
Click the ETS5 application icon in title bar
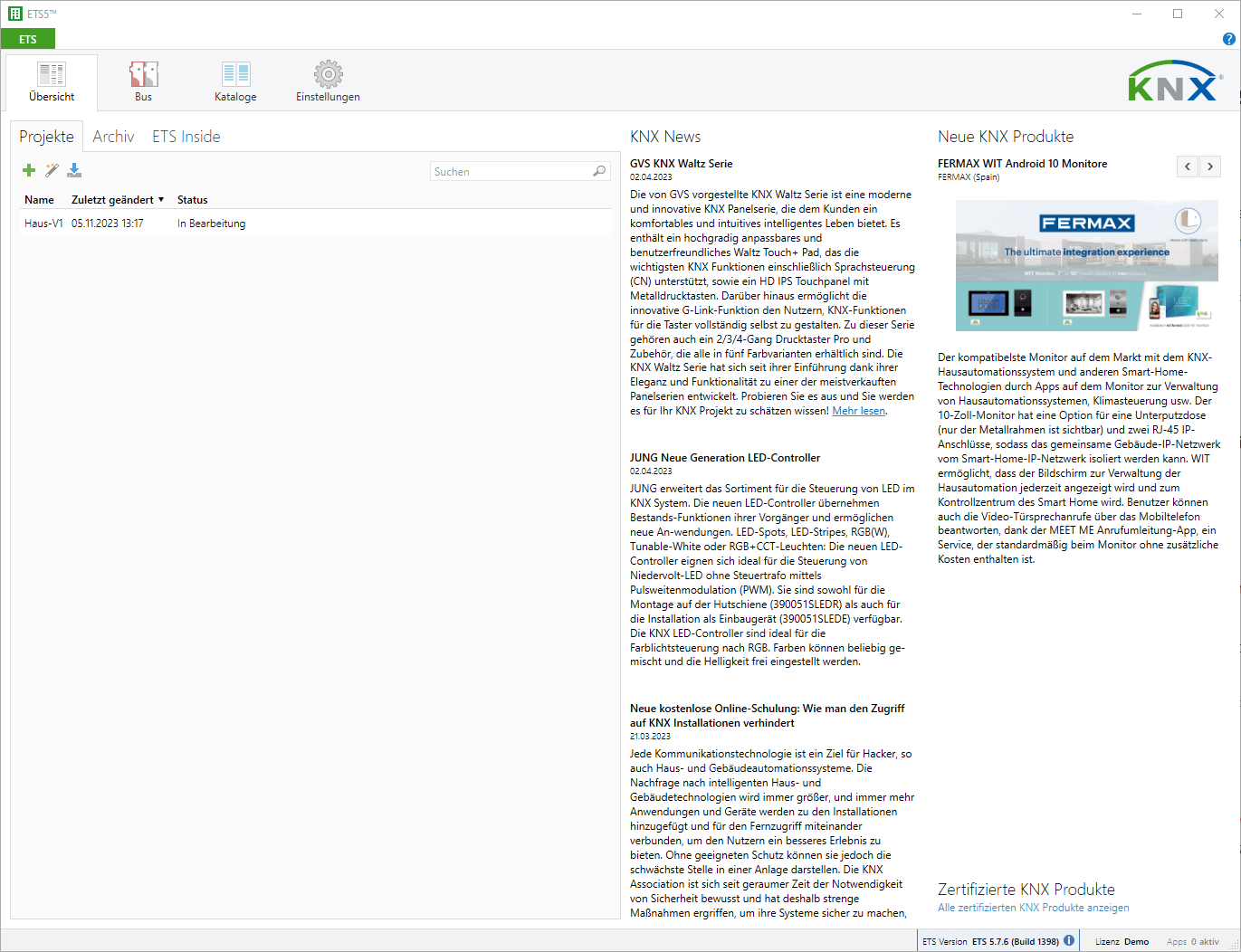(14, 14)
